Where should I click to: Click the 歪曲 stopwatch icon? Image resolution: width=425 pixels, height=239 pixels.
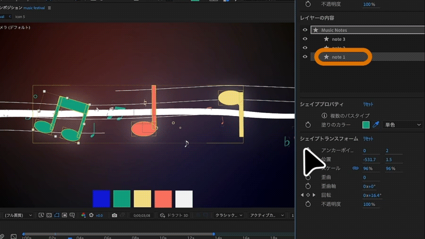click(x=308, y=177)
